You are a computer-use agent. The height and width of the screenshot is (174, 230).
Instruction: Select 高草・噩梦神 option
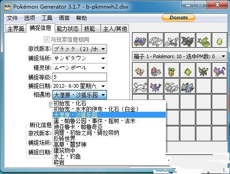click(x=109, y=144)
